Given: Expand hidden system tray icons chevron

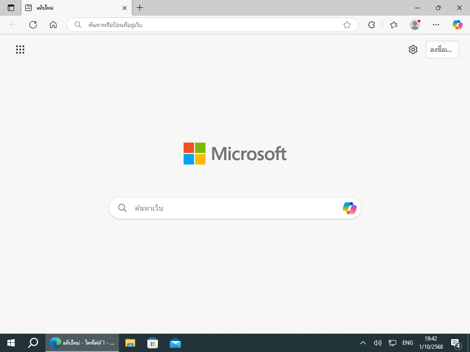Looking at the screenshot, I should tap(363, 343).
